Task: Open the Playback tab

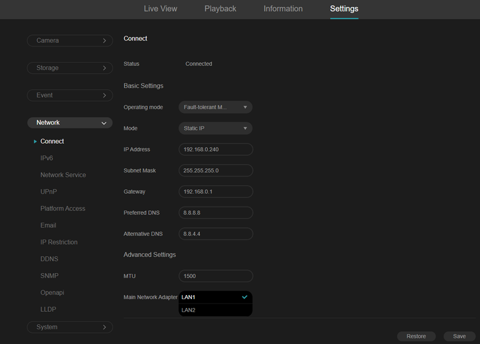Action: coord(220,9)
